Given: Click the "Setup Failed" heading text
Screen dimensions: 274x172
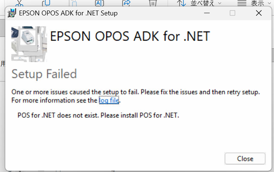Looking at the screenshot, I should [44, 74].
